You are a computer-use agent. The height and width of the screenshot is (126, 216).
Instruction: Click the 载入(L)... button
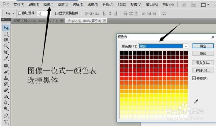[203, 63]
